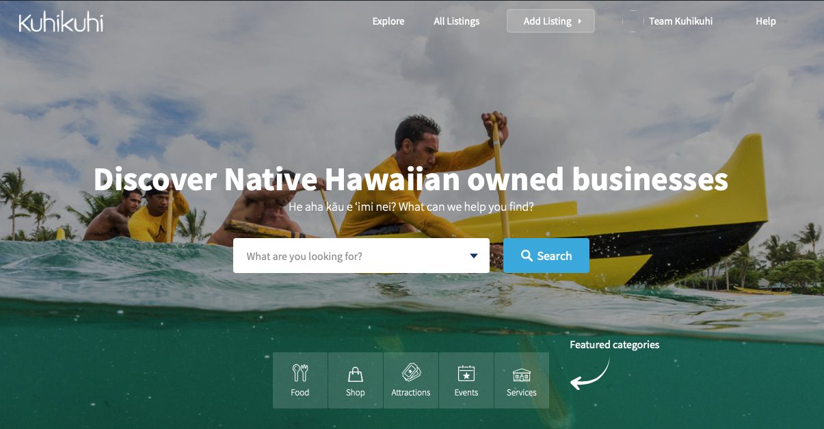Focus the 'What are you looking for?' field
The width and height of the screenshot is (824, 429).
(361, 256)
